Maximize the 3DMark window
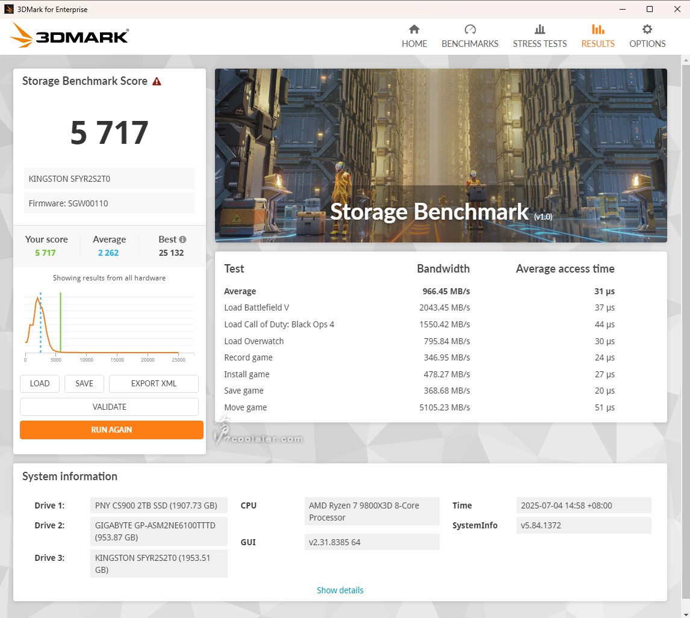690x618 pixels. (650, 9)
